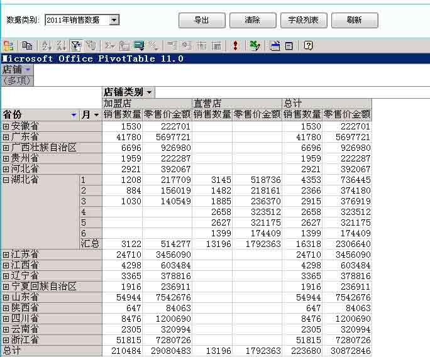The width and height of the screenshot is (430, 357).
Task: Click the Subtotal toolbar icon
Action: pos(124,46)
